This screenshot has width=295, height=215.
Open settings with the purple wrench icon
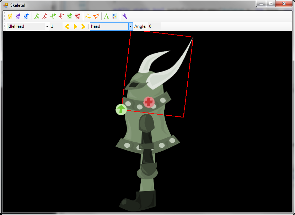point(124,16)
